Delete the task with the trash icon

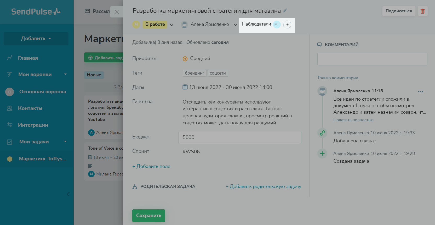click(x=423, y=11)
